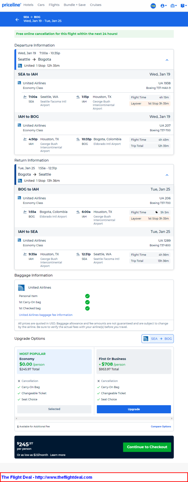The image size is (188, 482).
Task: Open Compare Options link
Action: (x=161, y=427)
